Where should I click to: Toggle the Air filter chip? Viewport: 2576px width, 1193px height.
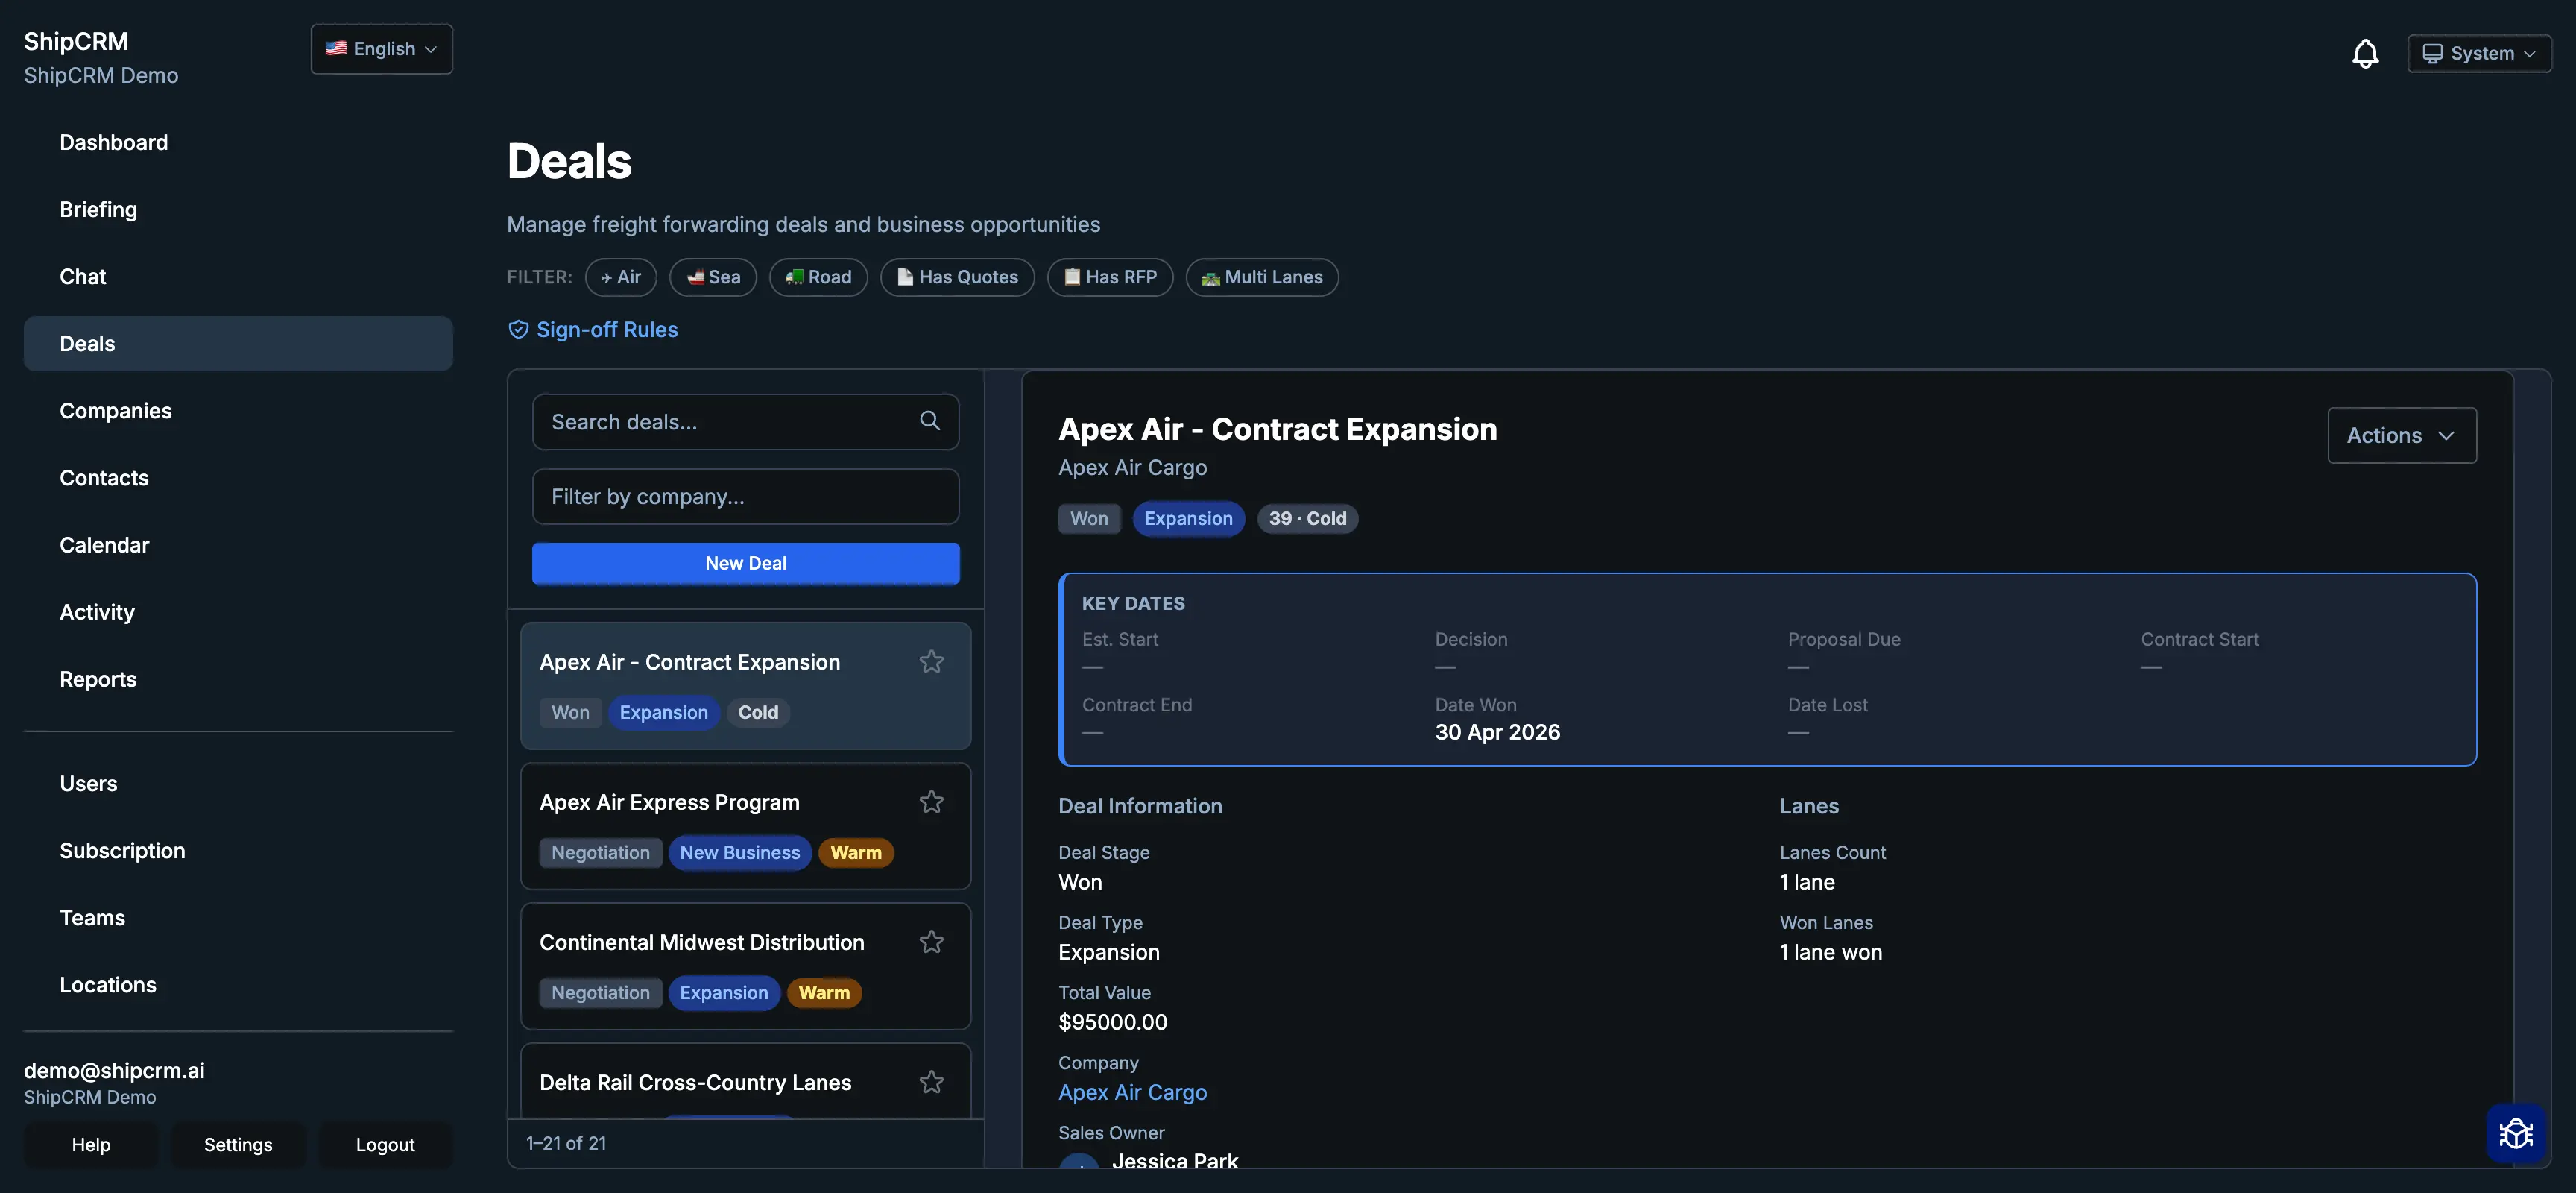[621, 277]
